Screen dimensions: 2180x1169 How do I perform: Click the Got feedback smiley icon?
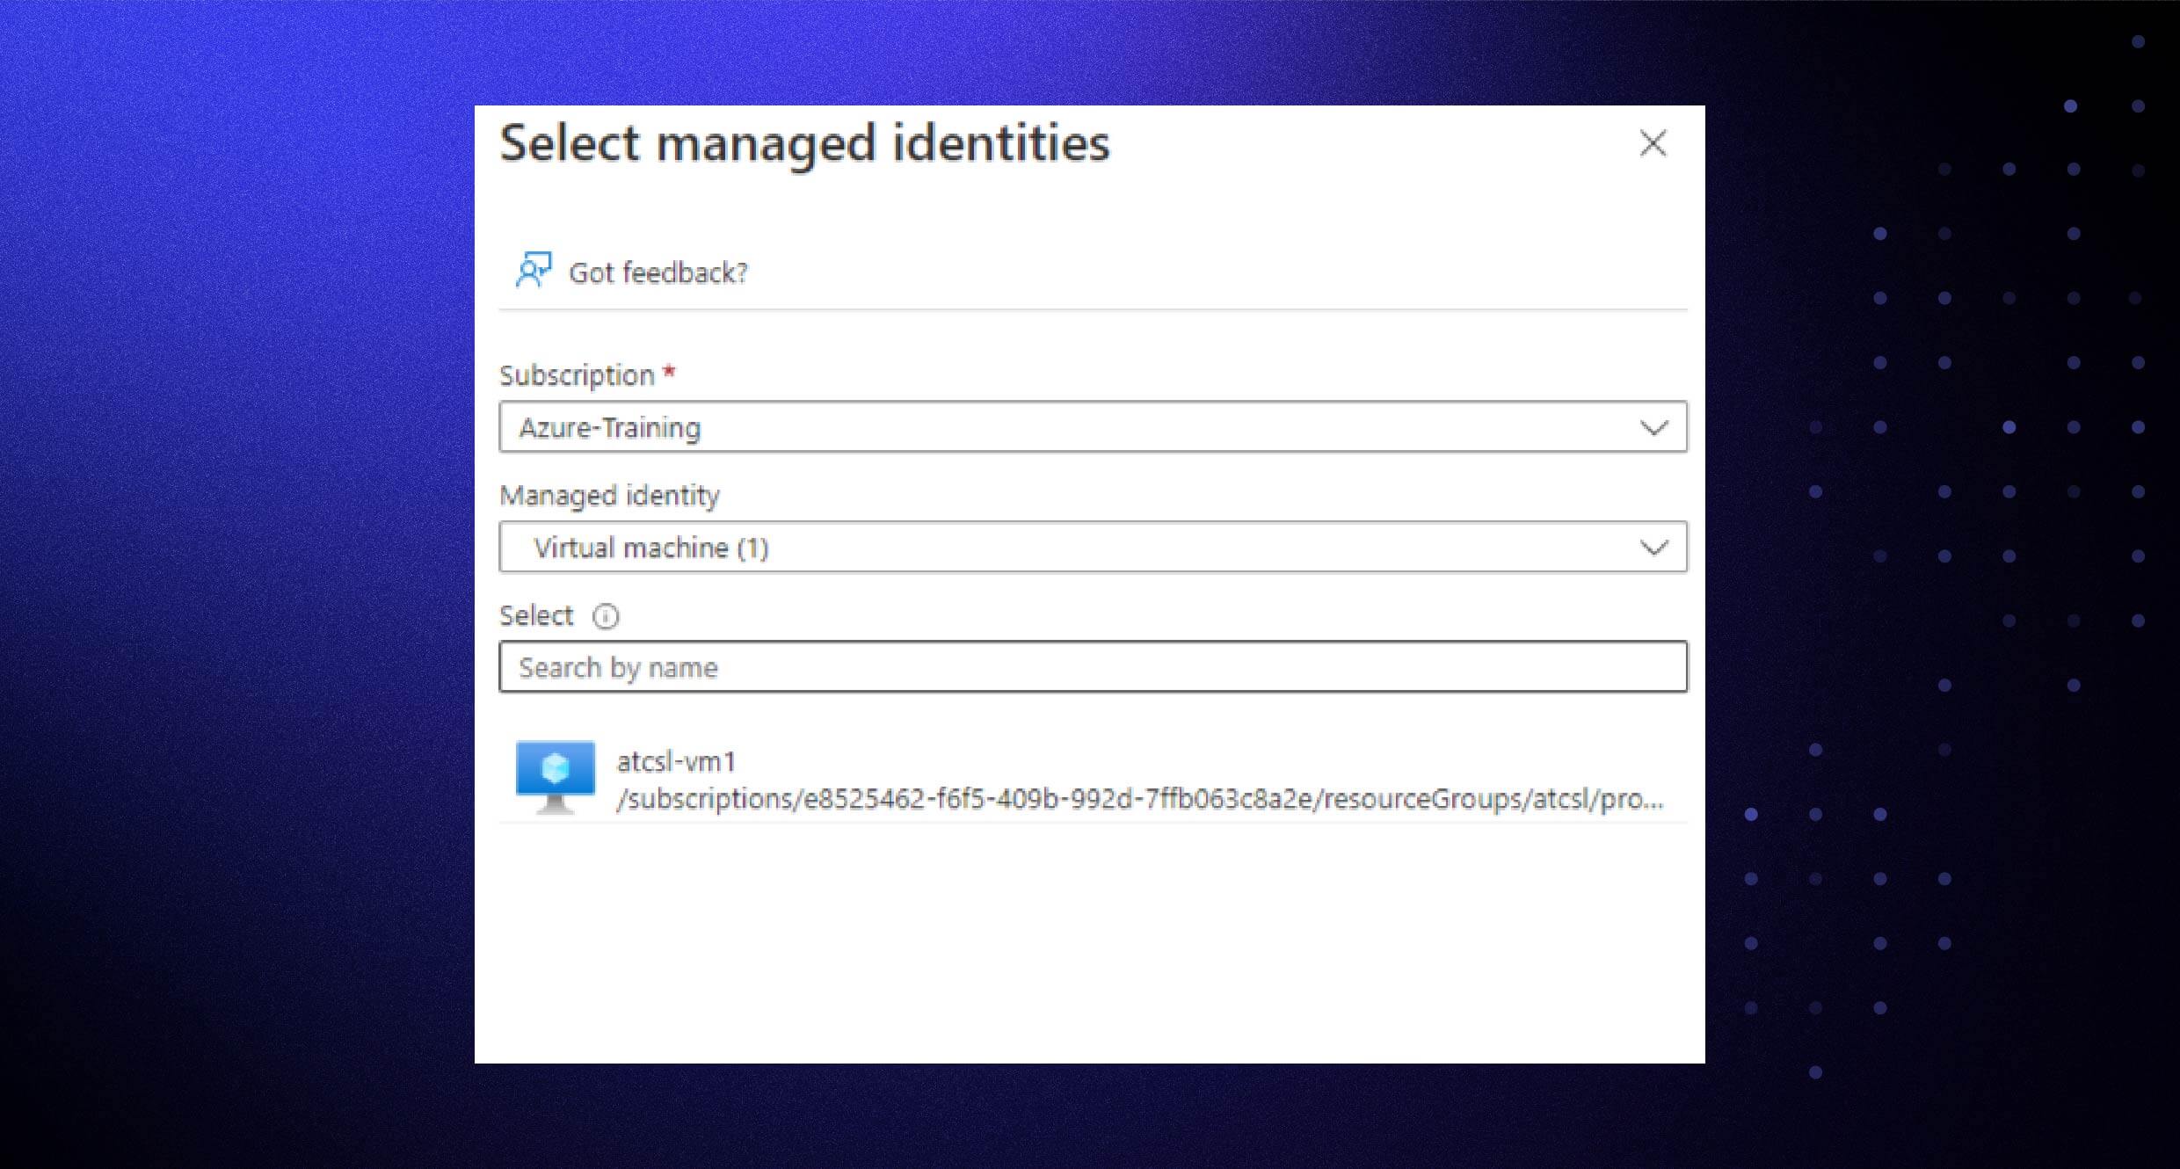[534, 271]
